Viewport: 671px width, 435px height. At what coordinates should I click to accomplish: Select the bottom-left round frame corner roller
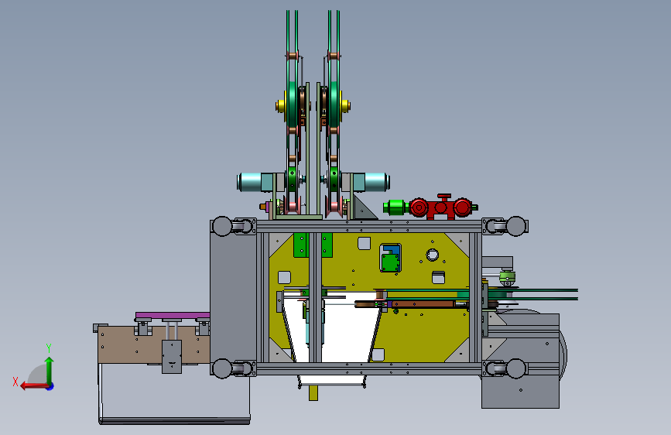click(x=222, y=368)
